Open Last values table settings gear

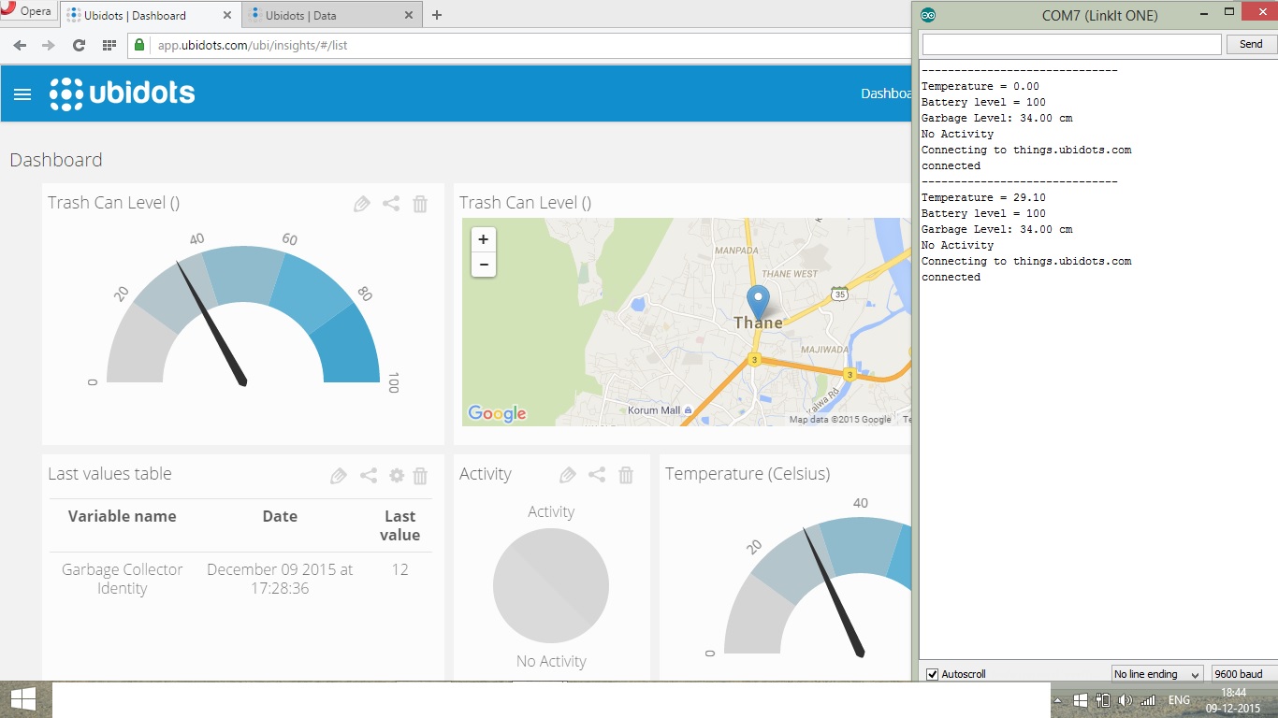coord(397,476)
